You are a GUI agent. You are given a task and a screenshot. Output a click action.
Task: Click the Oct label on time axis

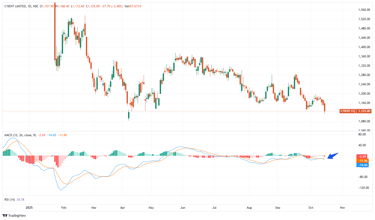tap(311, 208)
